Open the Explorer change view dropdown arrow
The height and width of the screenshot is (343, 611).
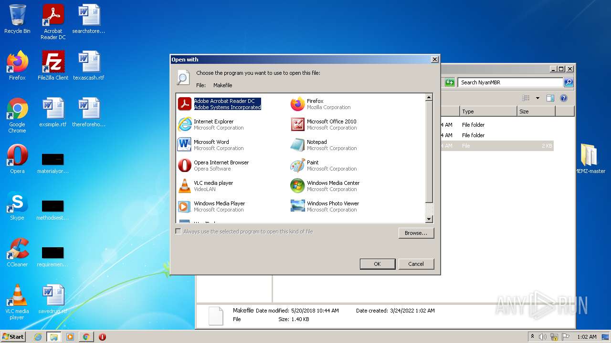pyautogui.click(x=537, y=98)
